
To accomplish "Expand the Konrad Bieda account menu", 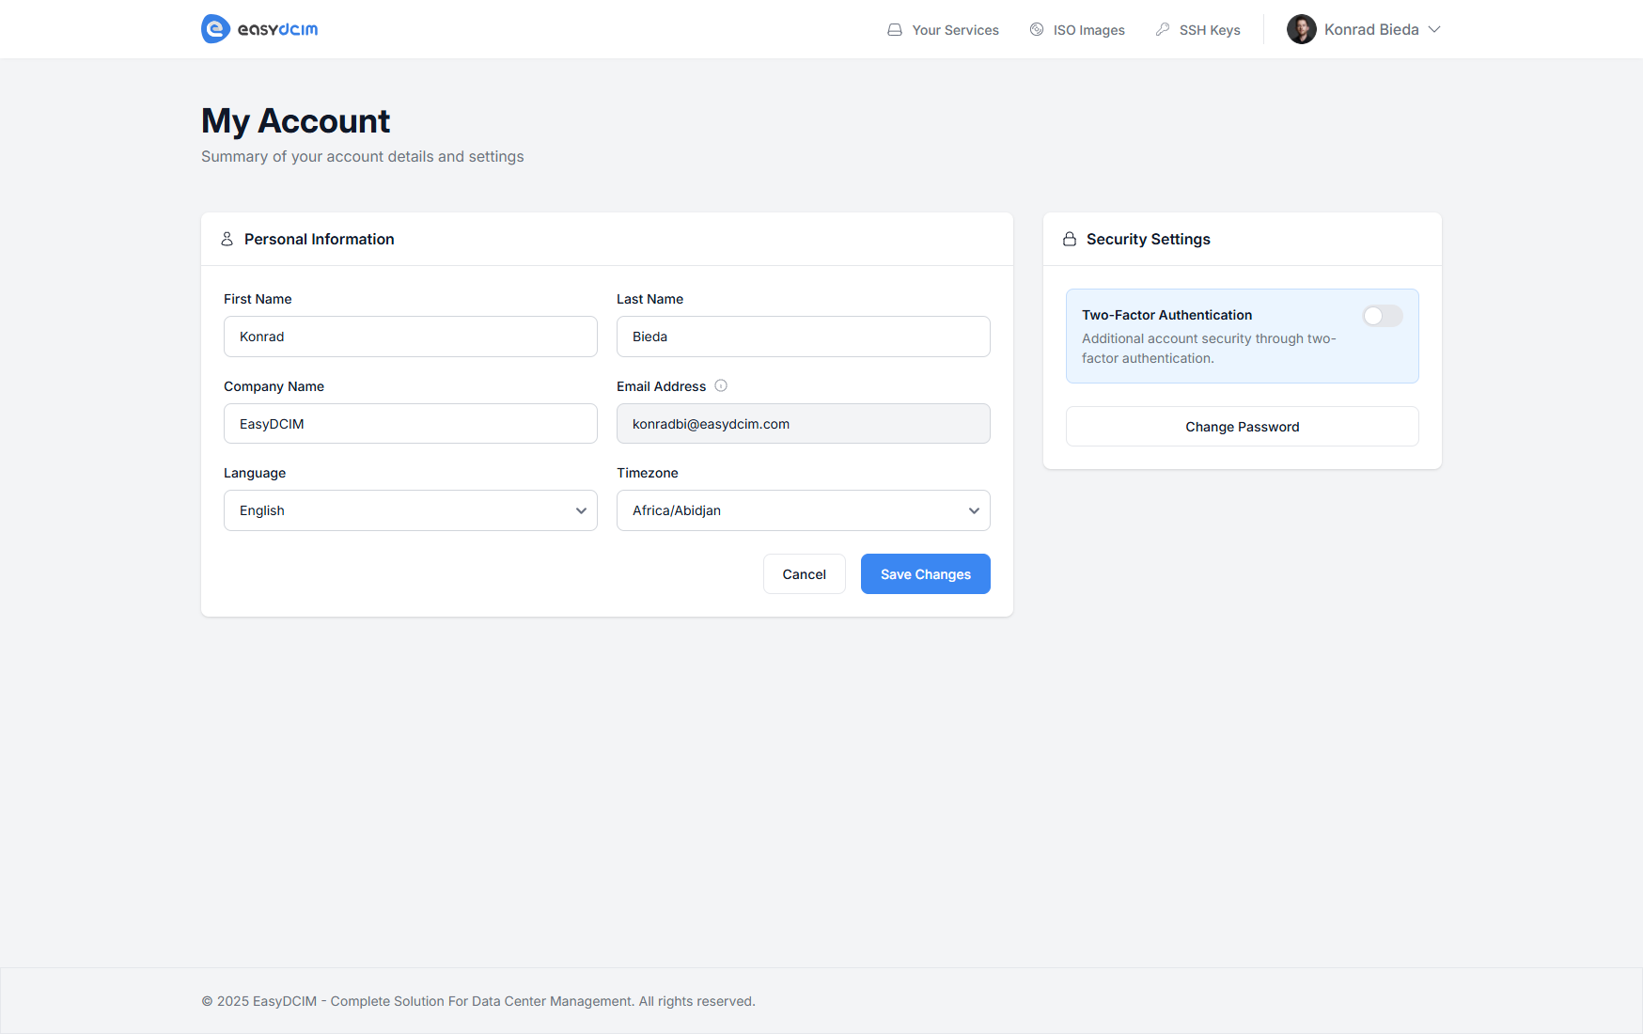I will (1364, 29).
